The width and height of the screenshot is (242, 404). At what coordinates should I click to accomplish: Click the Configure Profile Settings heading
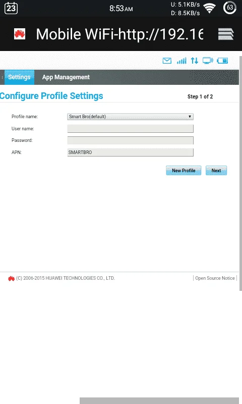click(51, 96)
